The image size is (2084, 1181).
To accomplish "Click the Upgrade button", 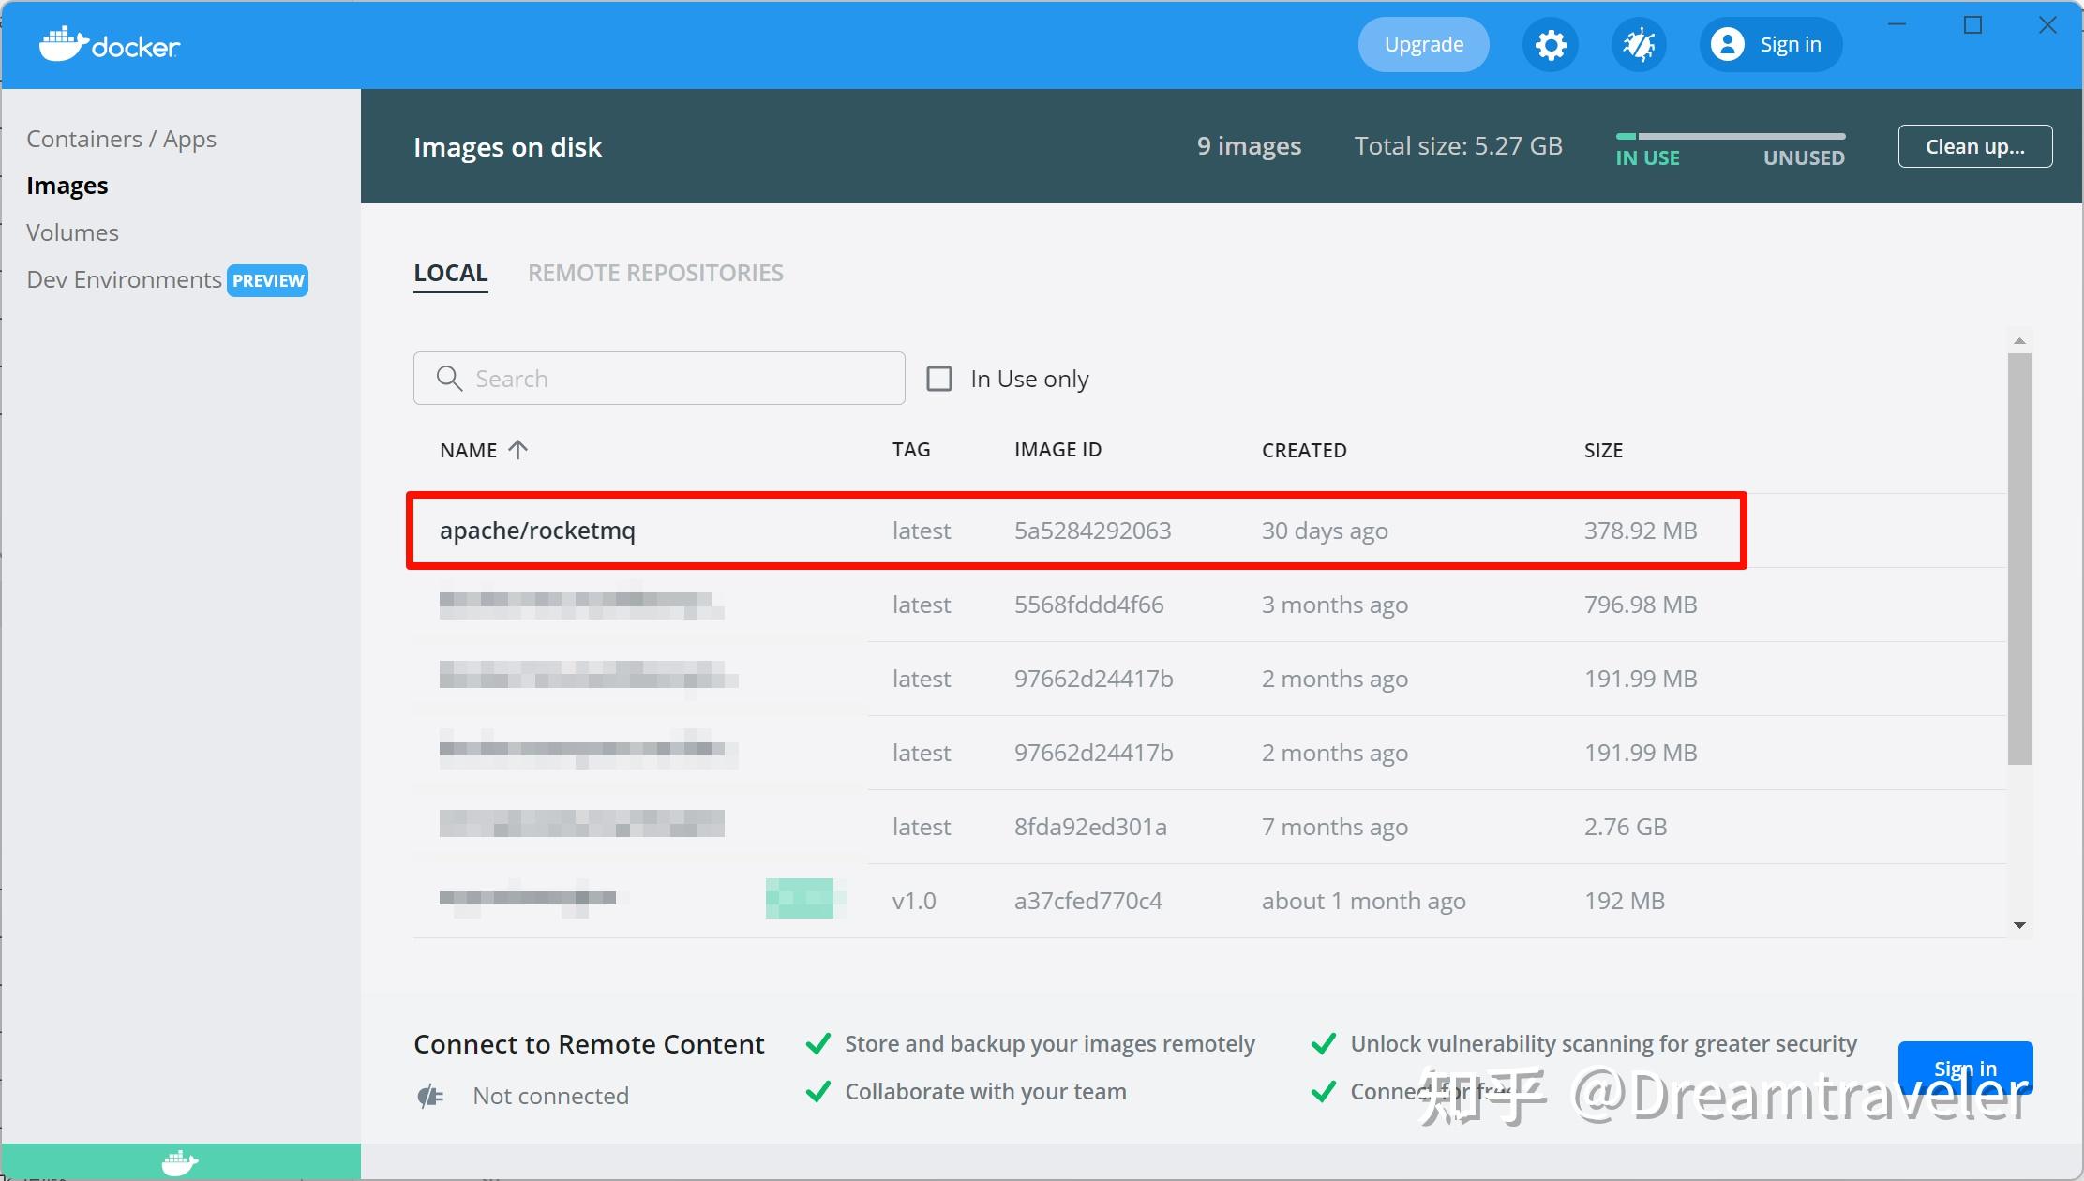I will coord(1423,44).
